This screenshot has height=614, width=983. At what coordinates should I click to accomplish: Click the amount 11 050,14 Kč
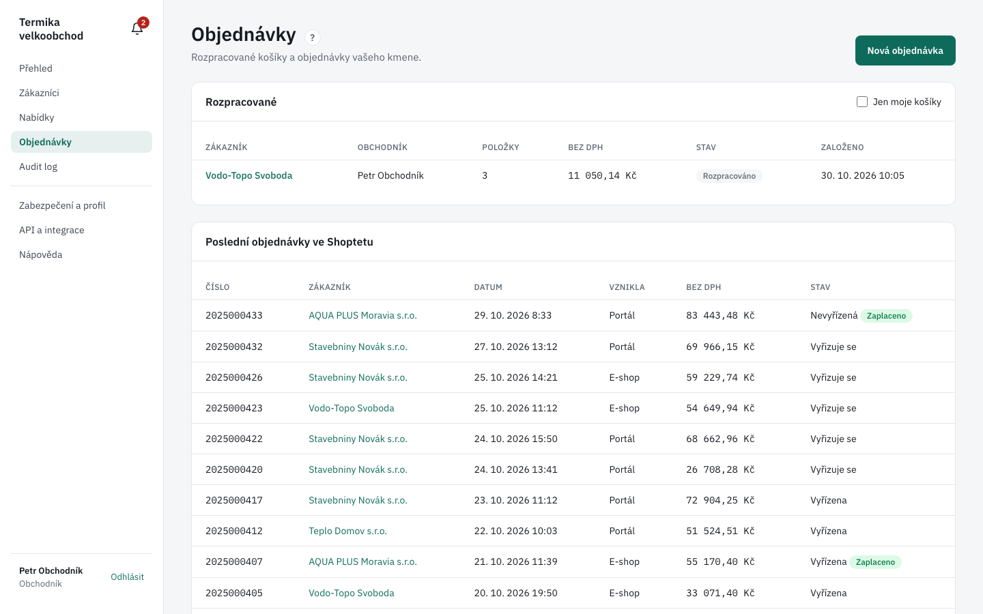(602, 175)
